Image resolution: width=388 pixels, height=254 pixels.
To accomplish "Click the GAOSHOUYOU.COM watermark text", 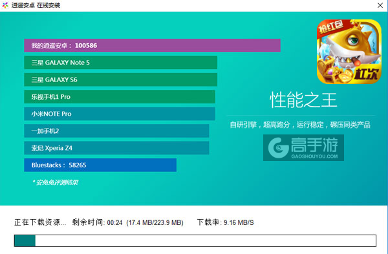I will point(314,156).
